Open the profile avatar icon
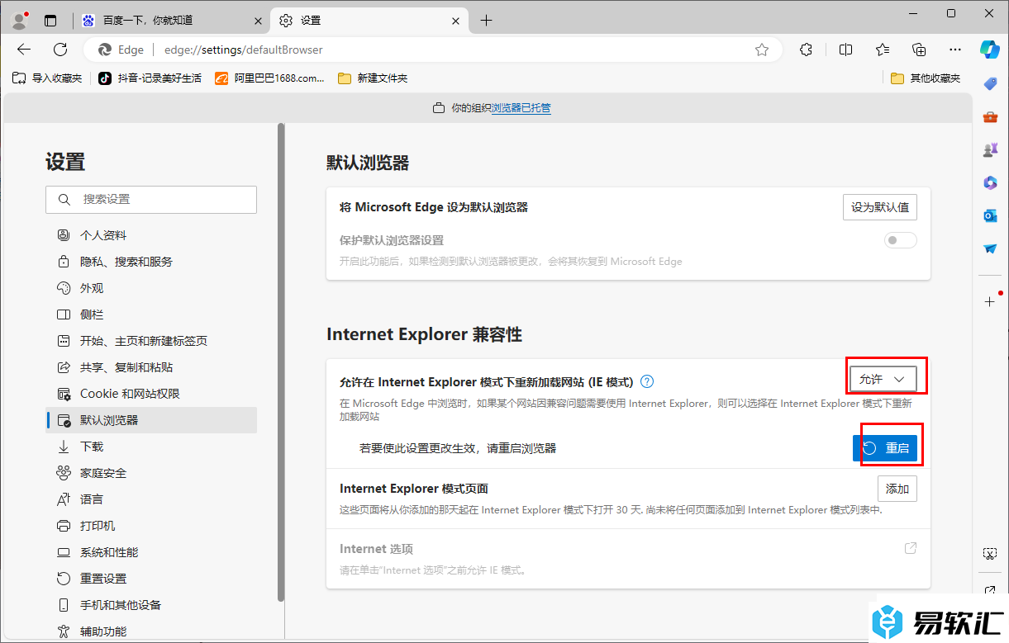1009x643 pixels. point(20,20)
